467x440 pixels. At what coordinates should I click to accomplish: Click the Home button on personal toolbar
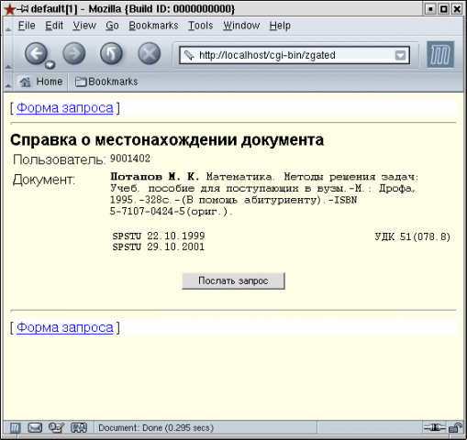click(x=41, y=82)
